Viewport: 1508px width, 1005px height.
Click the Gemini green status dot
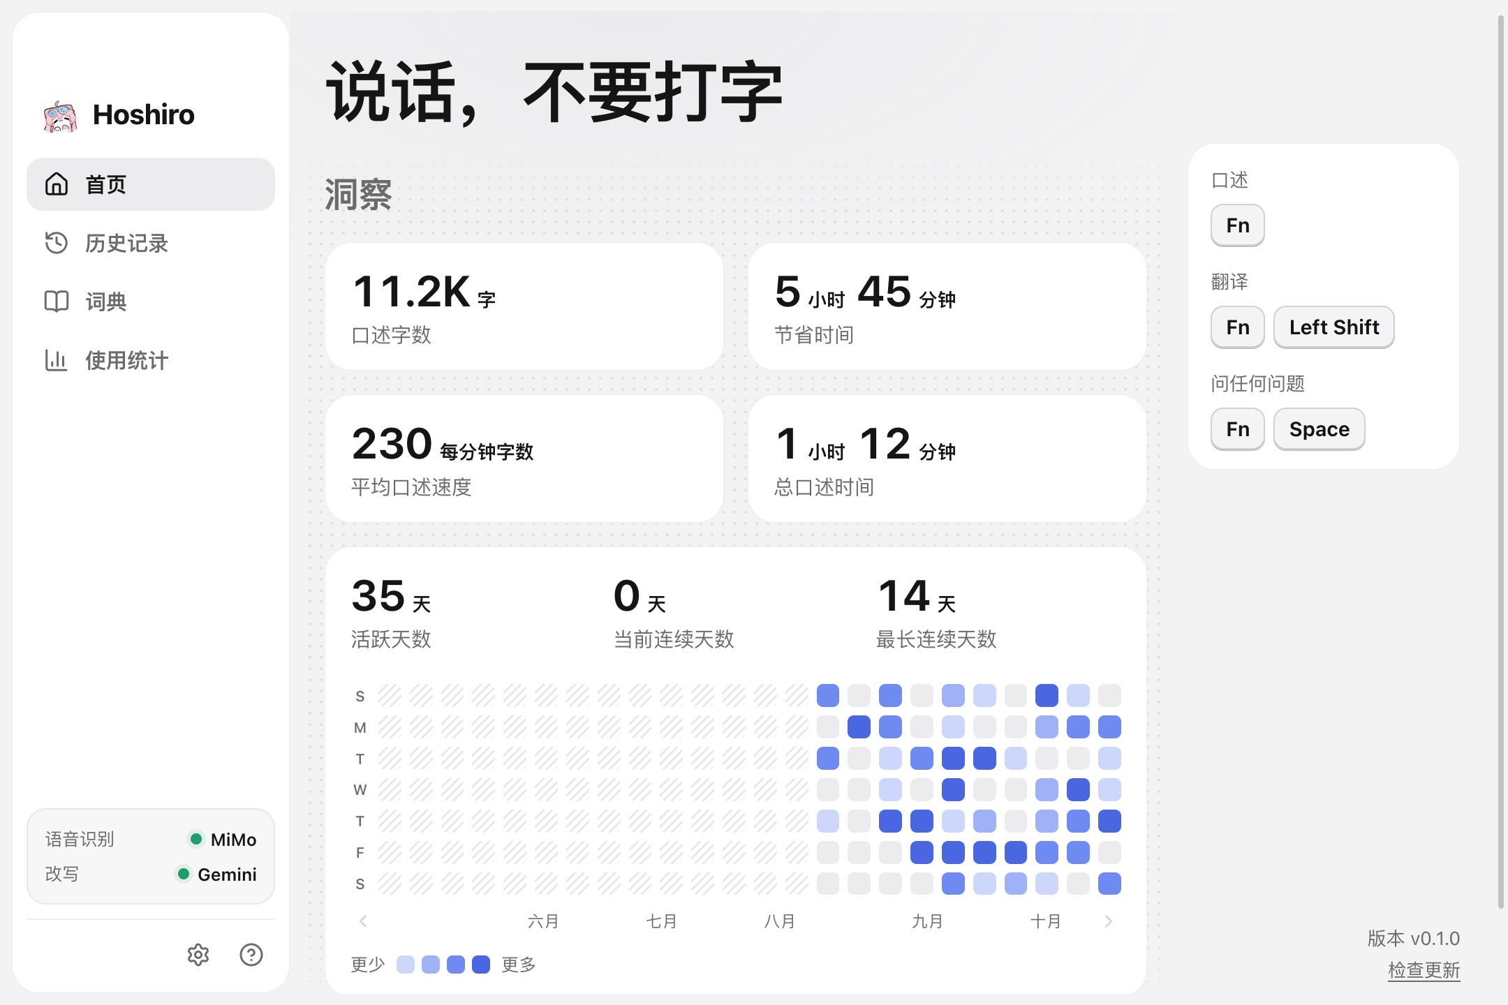[x=184, y=874]
